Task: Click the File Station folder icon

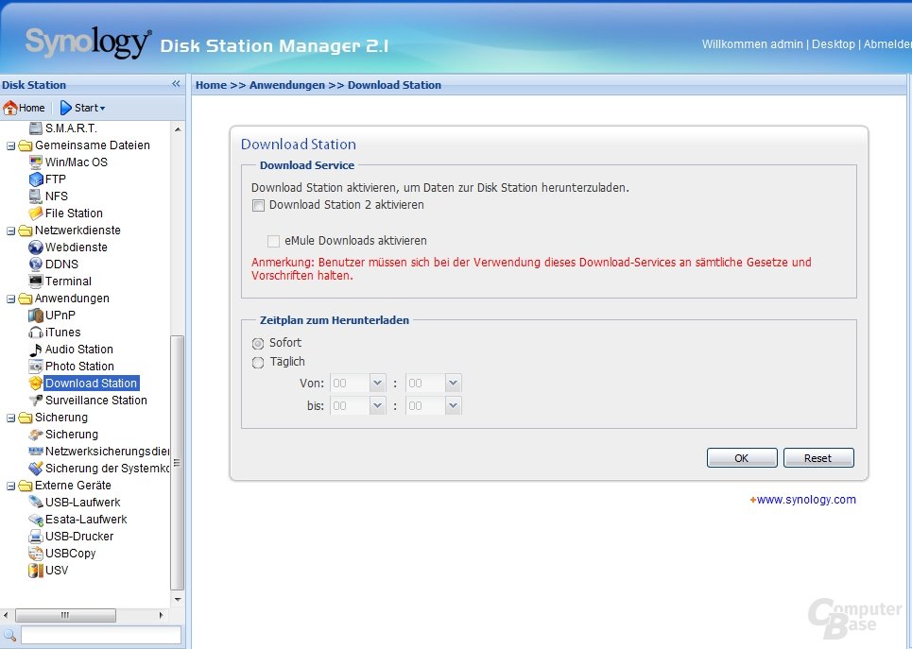Action: [36, 213]
